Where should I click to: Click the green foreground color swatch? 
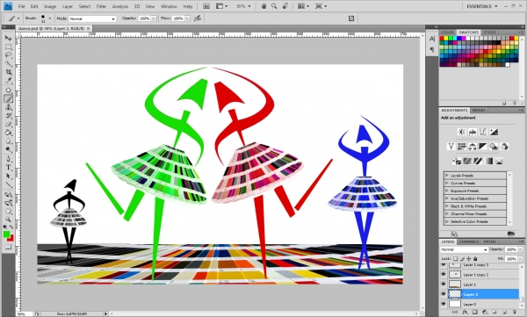coord(6,234)
